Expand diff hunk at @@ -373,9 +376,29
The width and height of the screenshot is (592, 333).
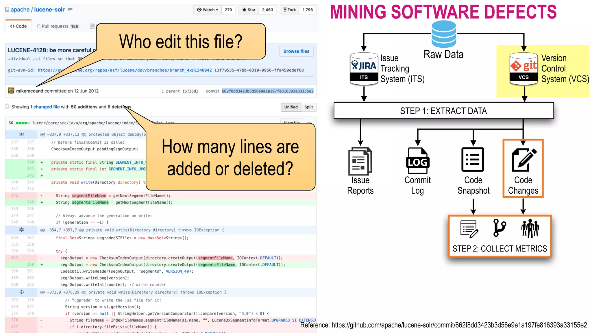coord(21,292)
